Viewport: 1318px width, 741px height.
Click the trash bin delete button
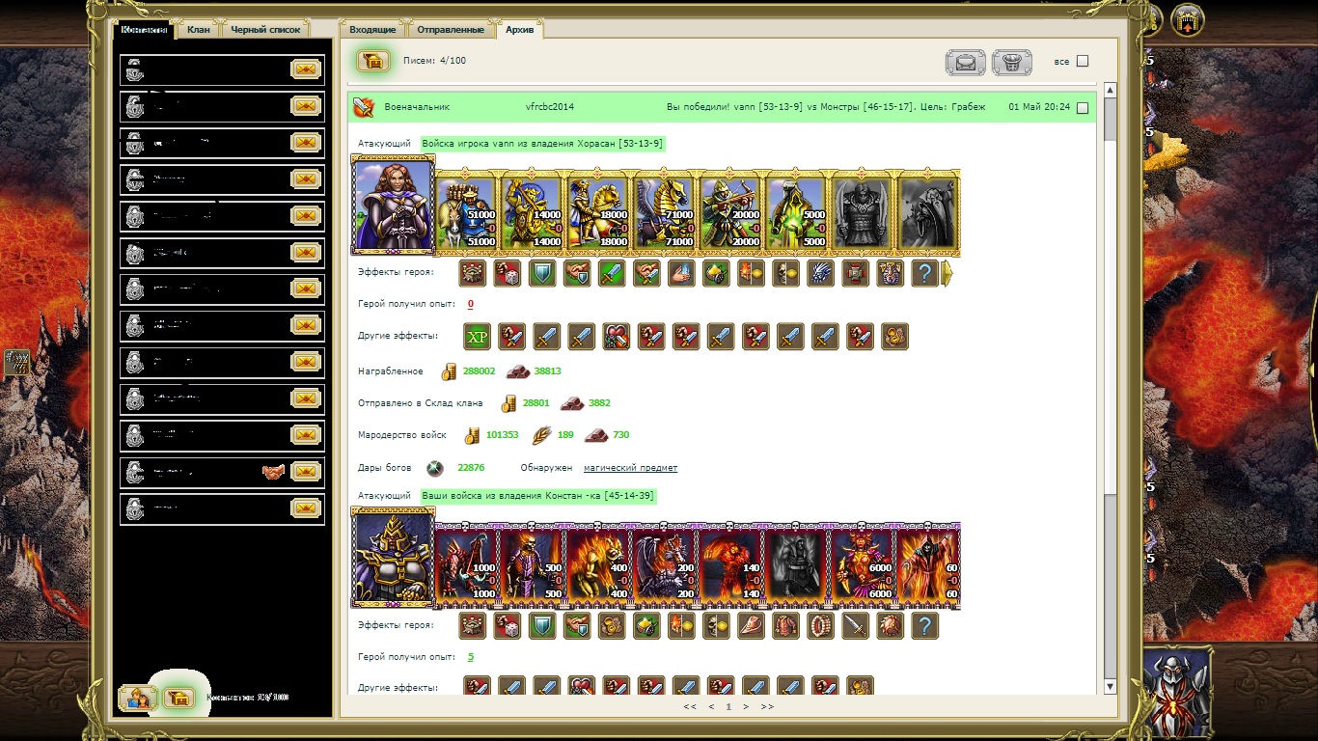pyautogui.click(x=1011, y=63)
